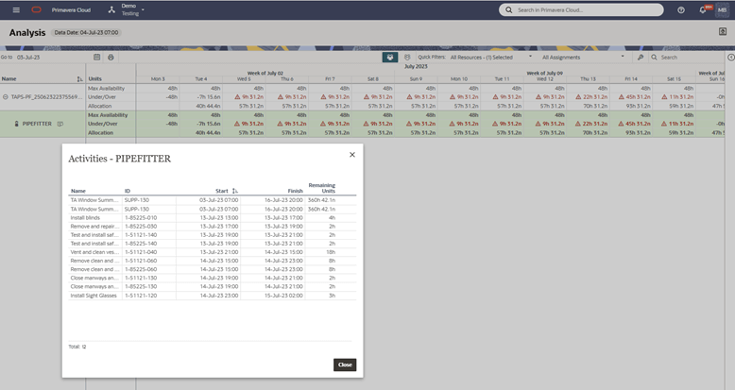This screenshot has width=735, height=390.
Task: Focus the Search in Primavera Cloud field
Action: (x=581, y=9)
